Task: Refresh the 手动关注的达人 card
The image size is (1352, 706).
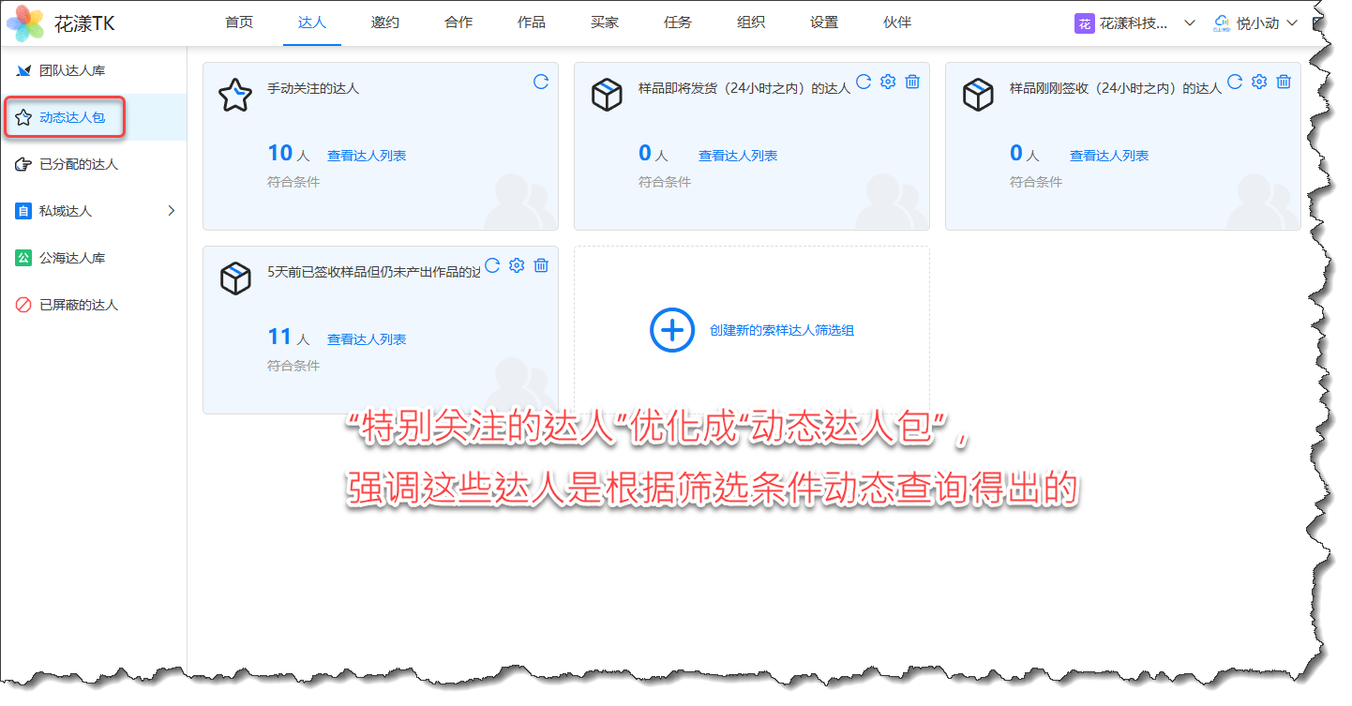Action: tap(541, 82)
